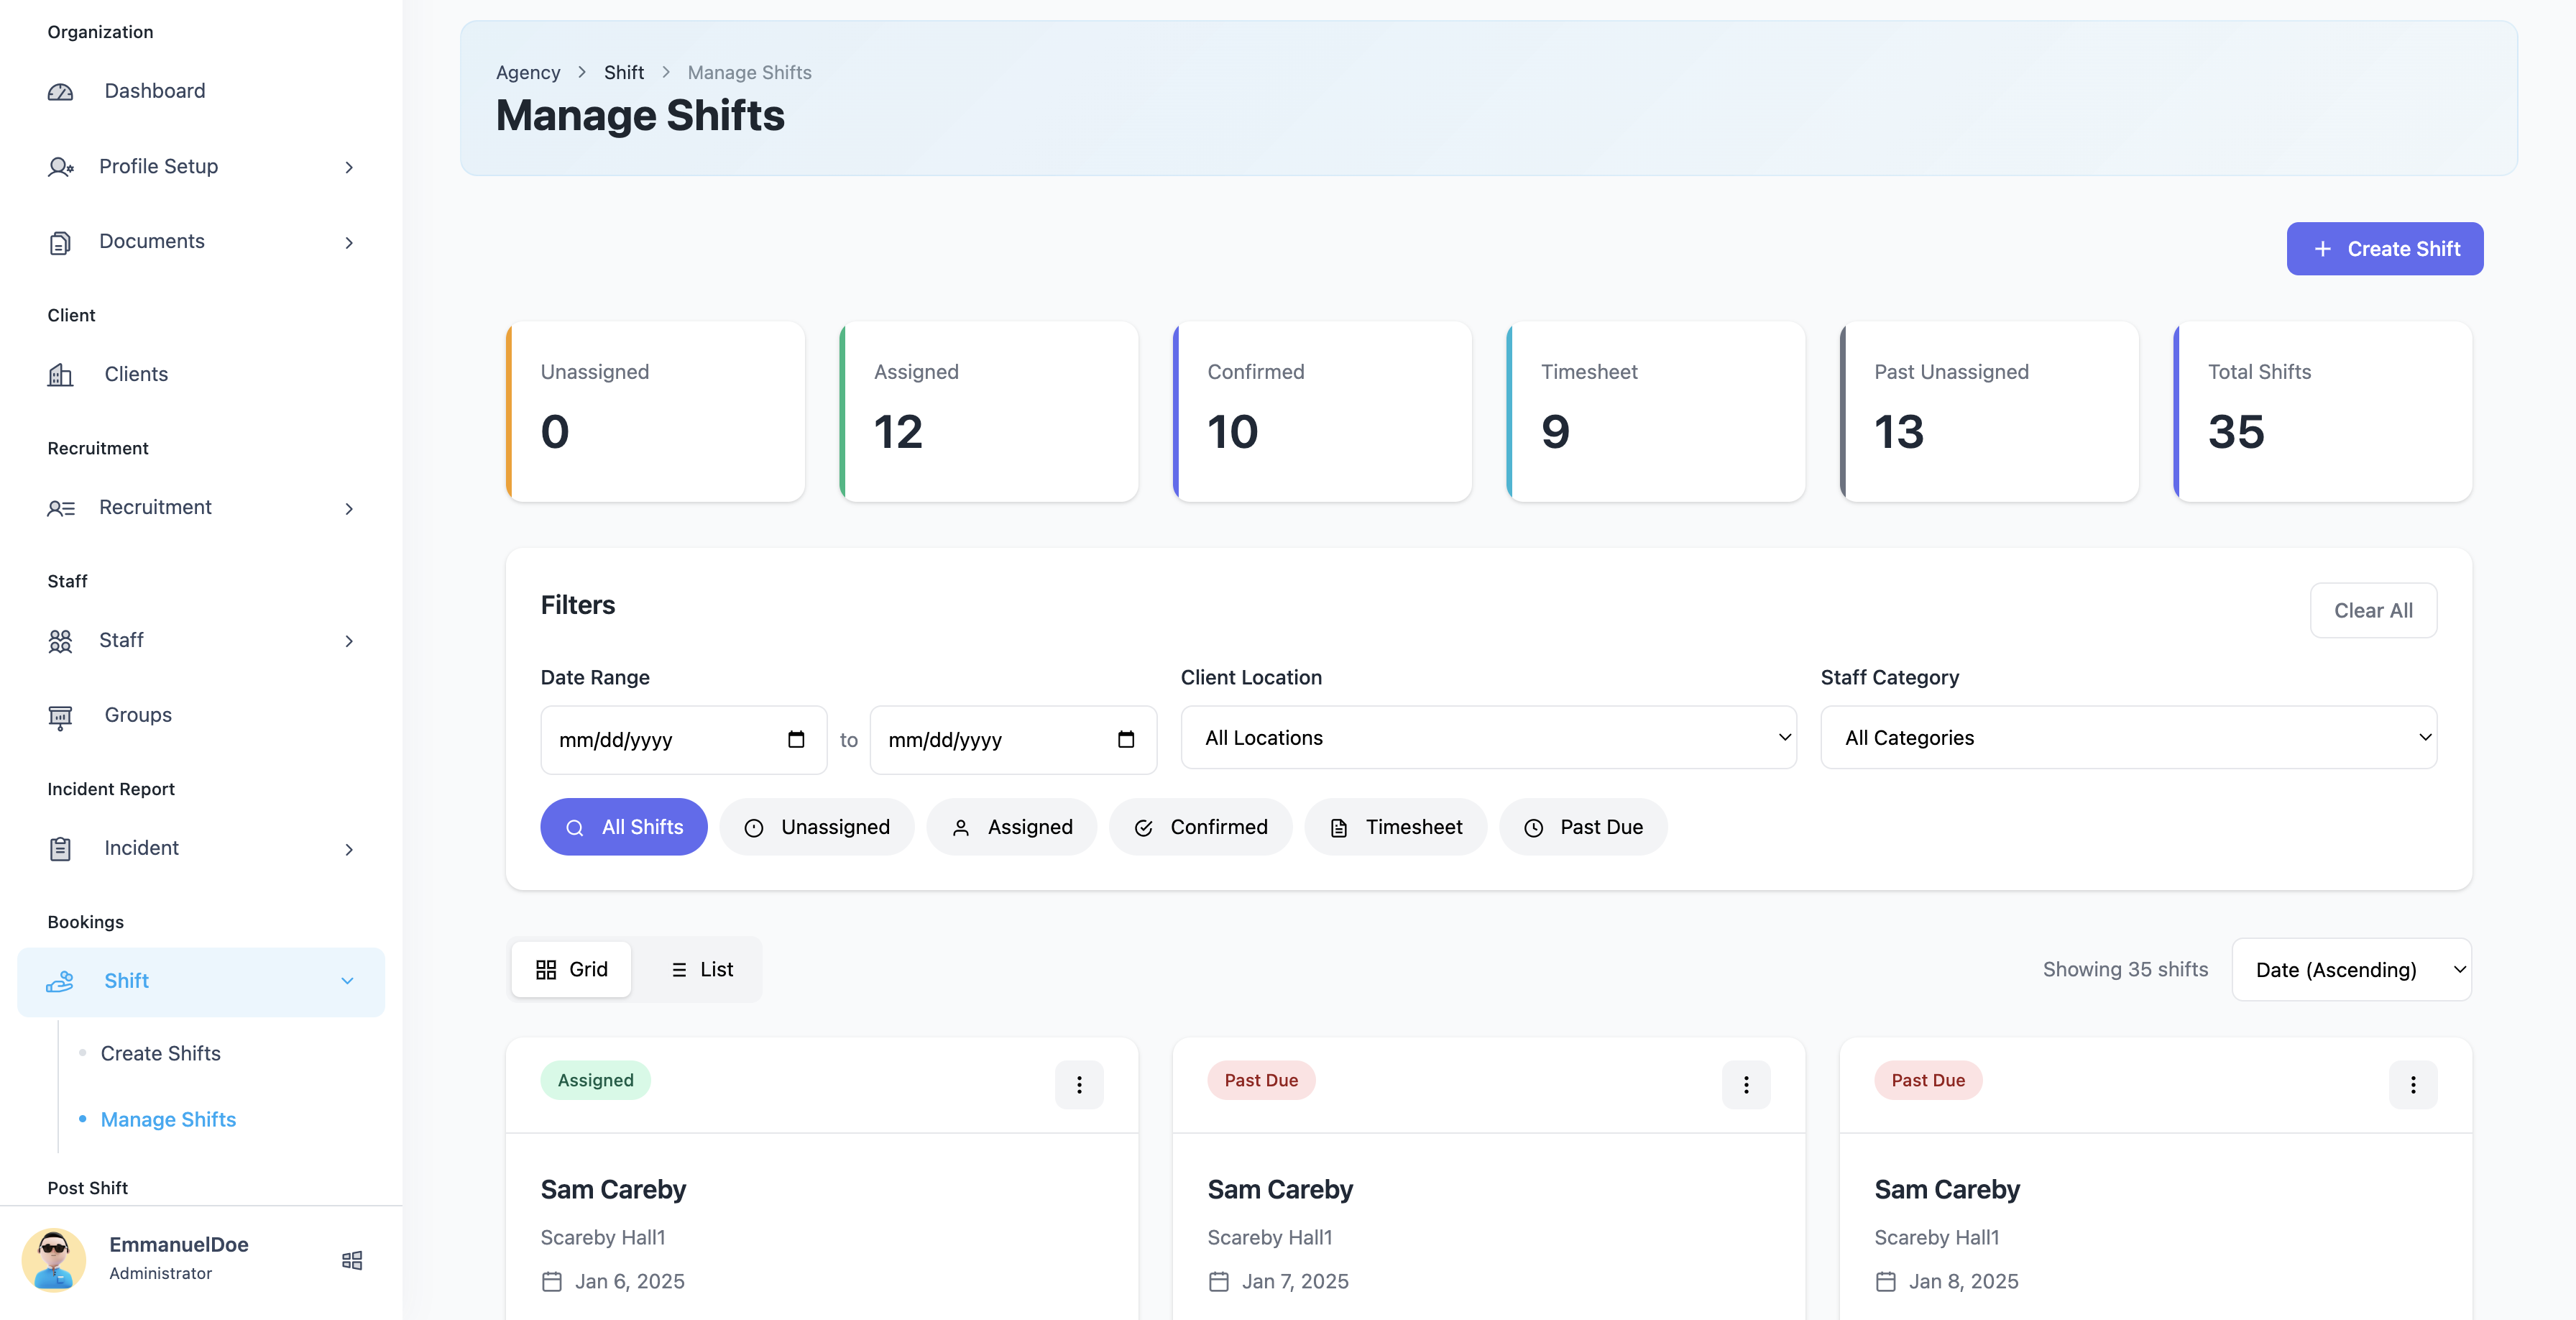This screenshot has height=1320, width=2576.
Task: Click the Shift icon under Bookings
Action: 61,982
